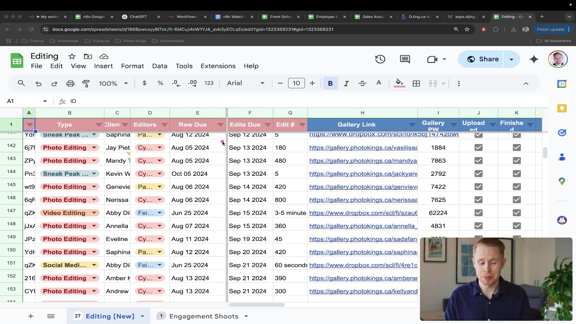Click the paint format roller icon
The image size is (576, 324).
86,83
